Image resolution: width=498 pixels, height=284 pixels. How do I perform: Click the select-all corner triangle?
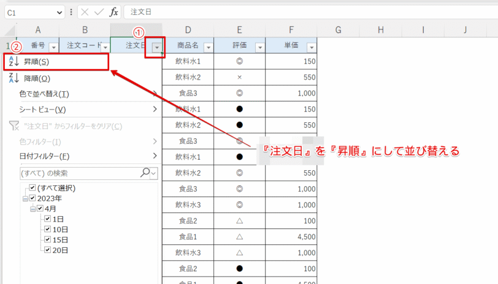[x=10, y=31]
